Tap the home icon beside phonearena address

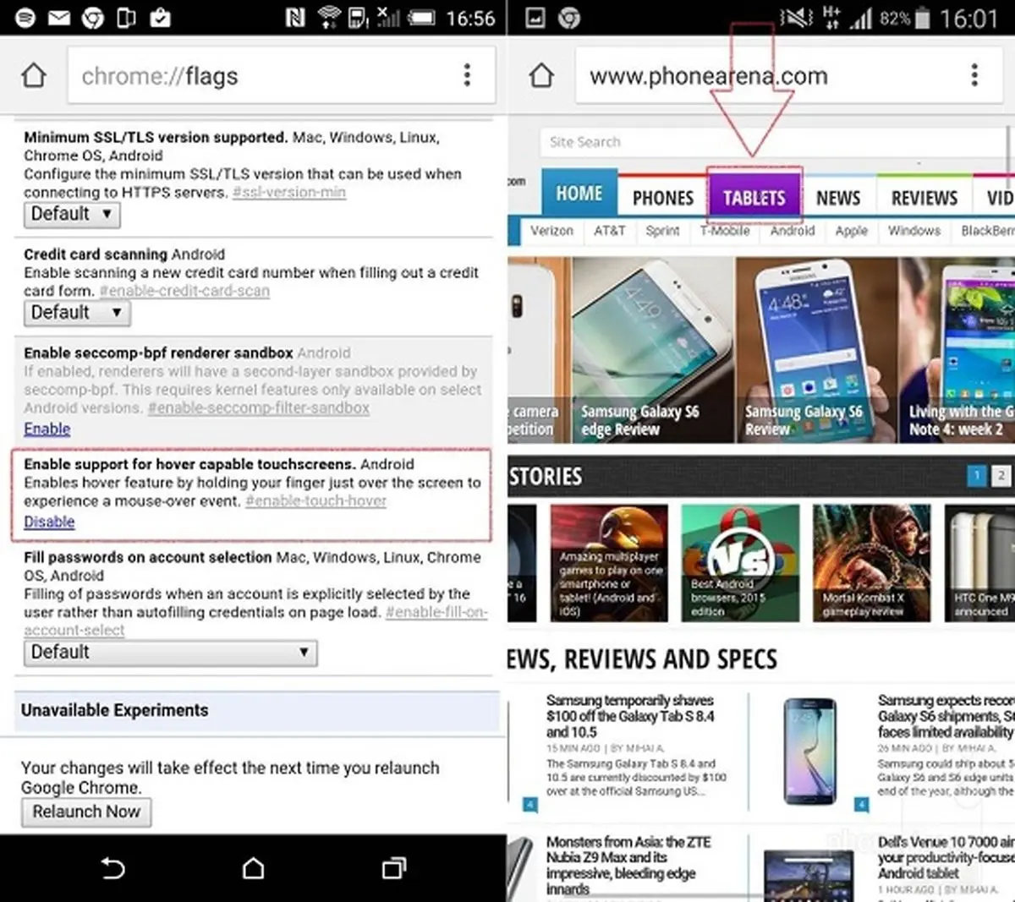point(541,75)
